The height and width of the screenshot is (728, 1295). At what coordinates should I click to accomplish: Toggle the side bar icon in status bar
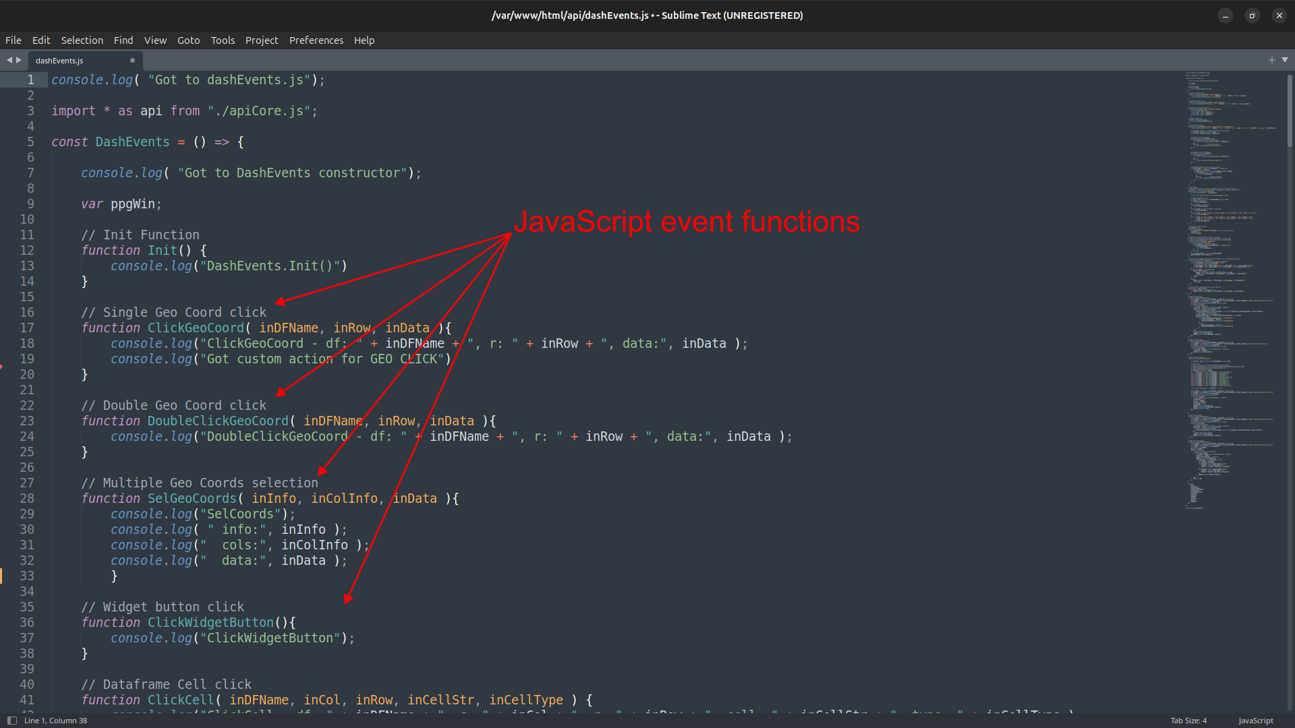coord(11,721)
